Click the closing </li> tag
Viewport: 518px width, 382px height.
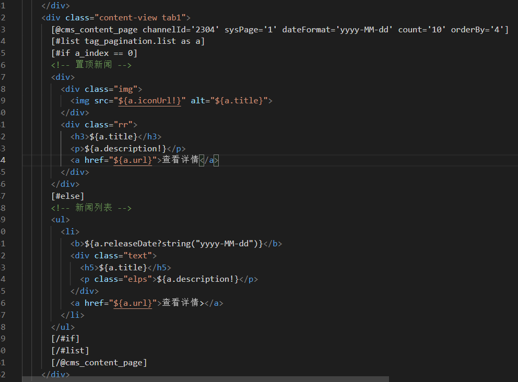point(73,315)
